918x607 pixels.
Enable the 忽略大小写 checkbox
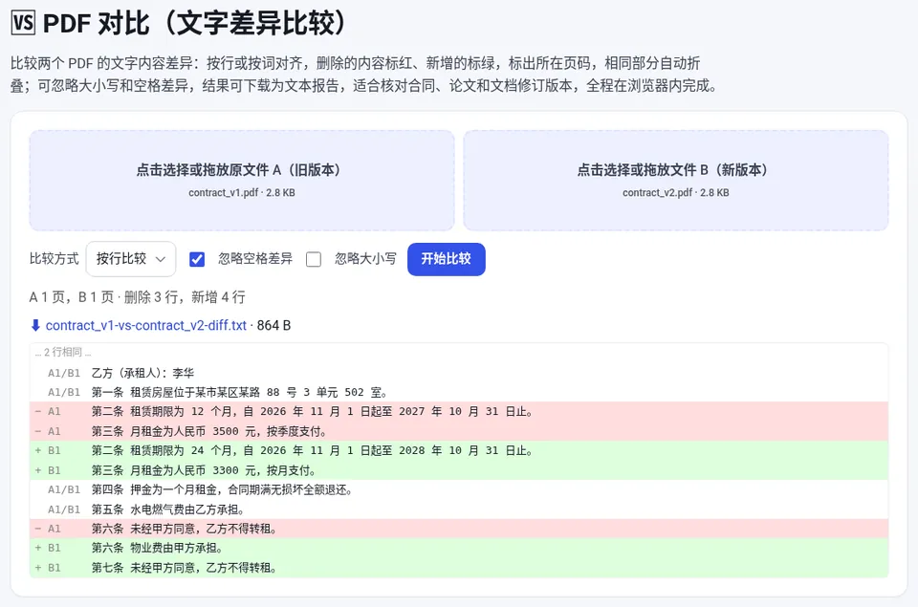click(x=314, y=259)
